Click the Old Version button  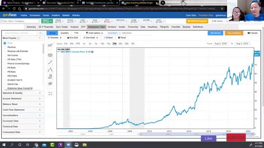tap(215, 33)
